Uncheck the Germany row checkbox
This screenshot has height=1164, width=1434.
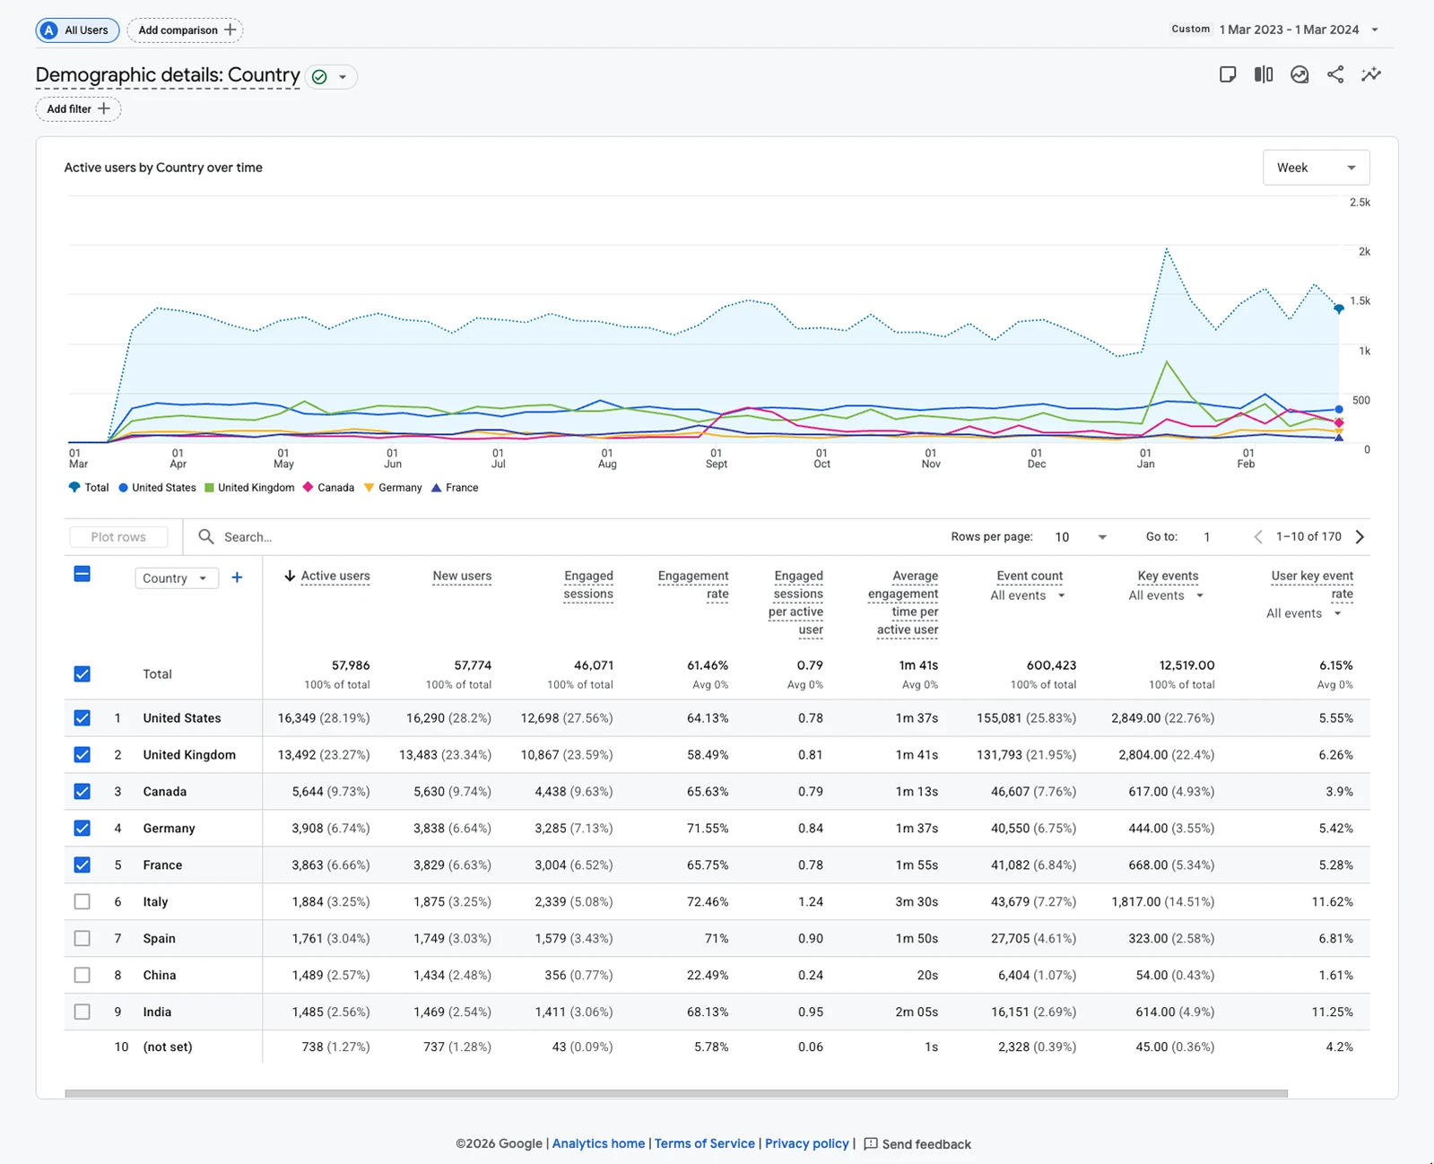(x=82, y=829)
